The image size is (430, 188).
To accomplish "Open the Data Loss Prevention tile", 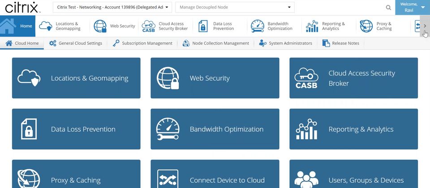I will pos(76,129).
